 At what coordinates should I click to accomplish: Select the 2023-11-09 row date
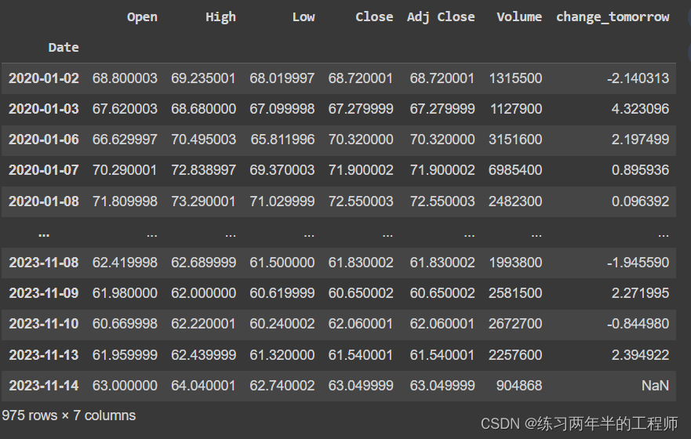coord(44,293)
